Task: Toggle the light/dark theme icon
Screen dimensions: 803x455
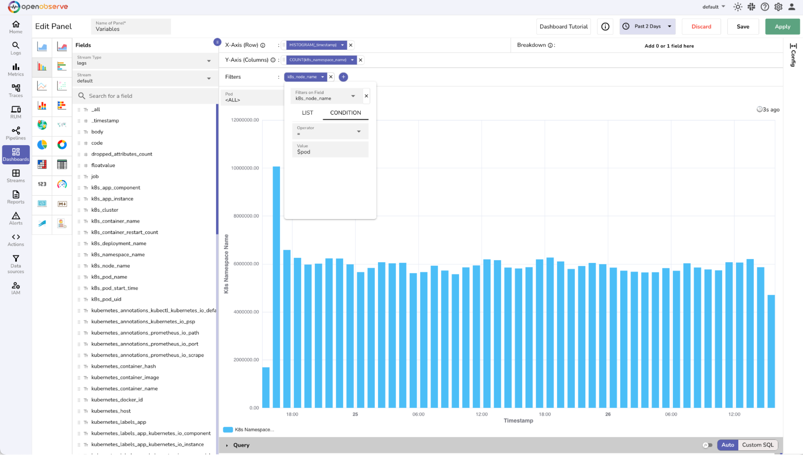Action: point(738,7)
